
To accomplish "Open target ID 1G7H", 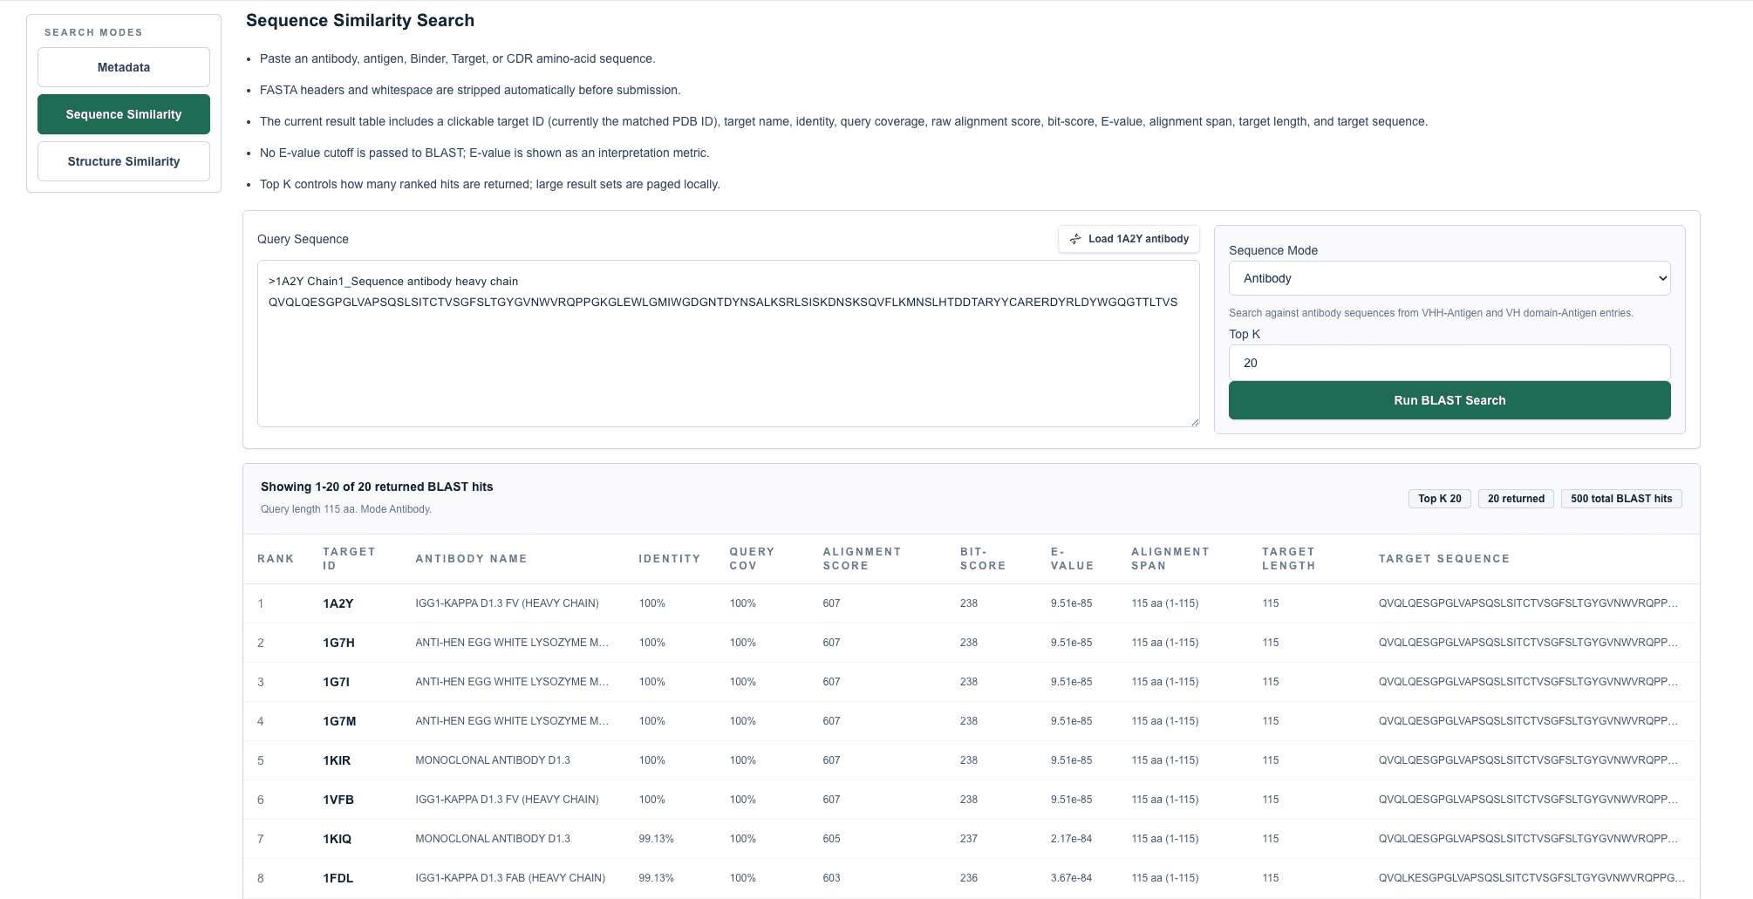I will (x=338, y=643).
